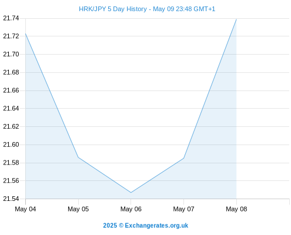Select the May 05 x-axis label

(78, 209)
